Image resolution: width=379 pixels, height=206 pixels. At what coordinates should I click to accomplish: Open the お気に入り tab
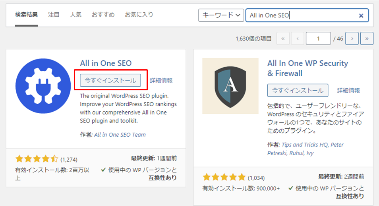139,15
